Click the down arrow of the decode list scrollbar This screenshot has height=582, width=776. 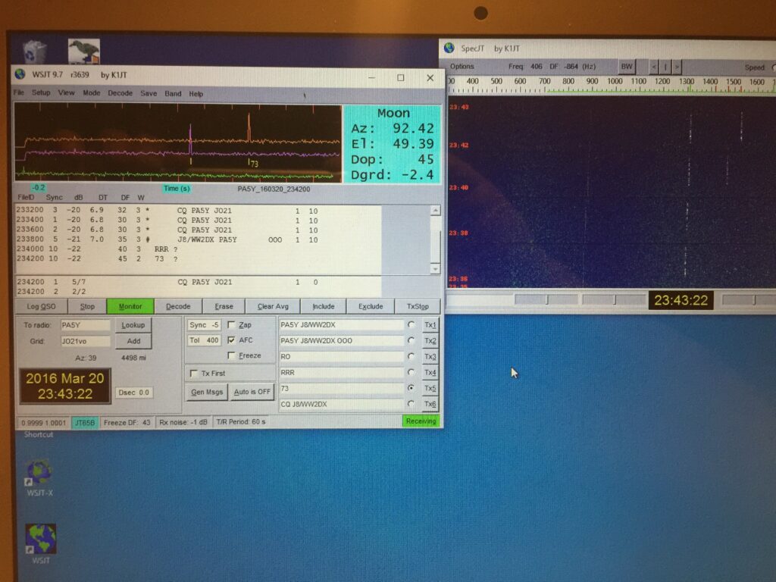tap(436, 269)
